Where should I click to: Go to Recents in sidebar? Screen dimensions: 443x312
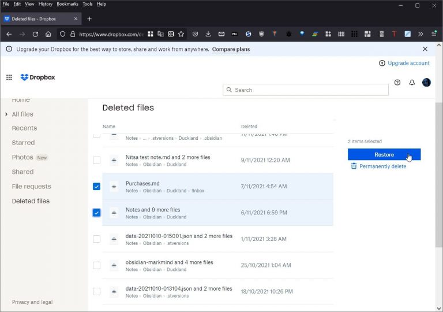[24, 128]
